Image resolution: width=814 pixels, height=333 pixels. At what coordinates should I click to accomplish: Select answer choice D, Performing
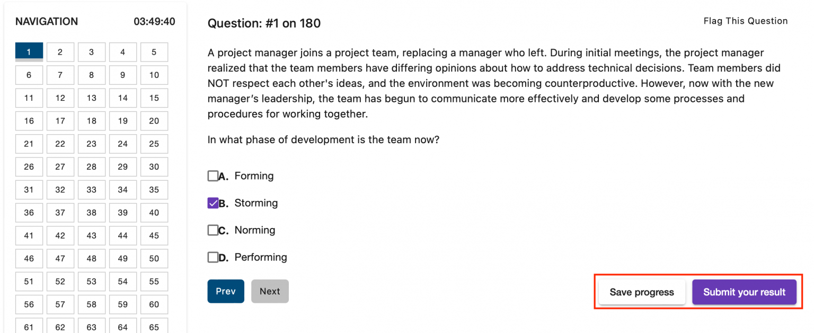click(x=214, y=257)
